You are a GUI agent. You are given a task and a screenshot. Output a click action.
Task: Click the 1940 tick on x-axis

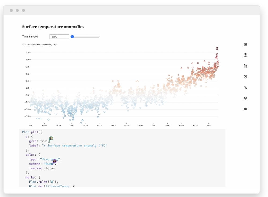(x=113, y=125)
